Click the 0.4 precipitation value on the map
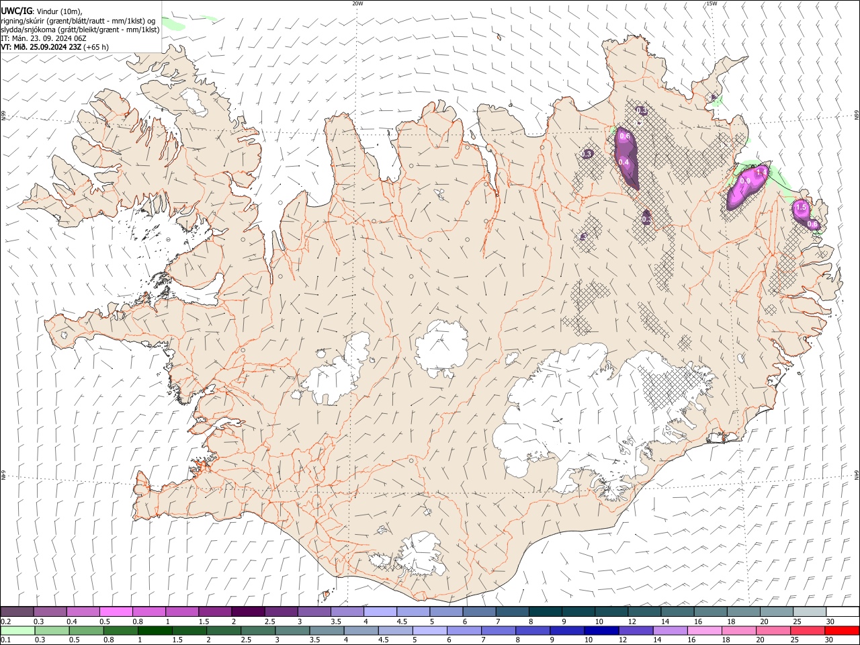Viewport: 860px width, 645px height. point(623,162)
